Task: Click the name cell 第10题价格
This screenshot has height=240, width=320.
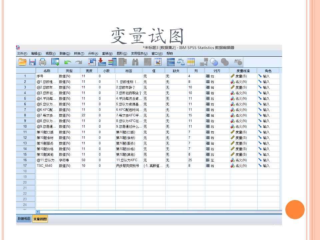Action: tap(47, 149)
